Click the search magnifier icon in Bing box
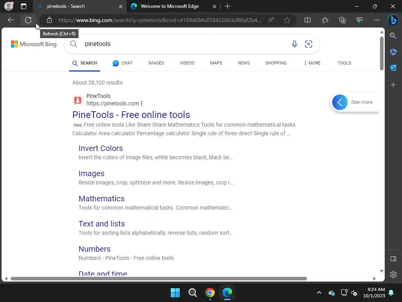 click(73, 44)
